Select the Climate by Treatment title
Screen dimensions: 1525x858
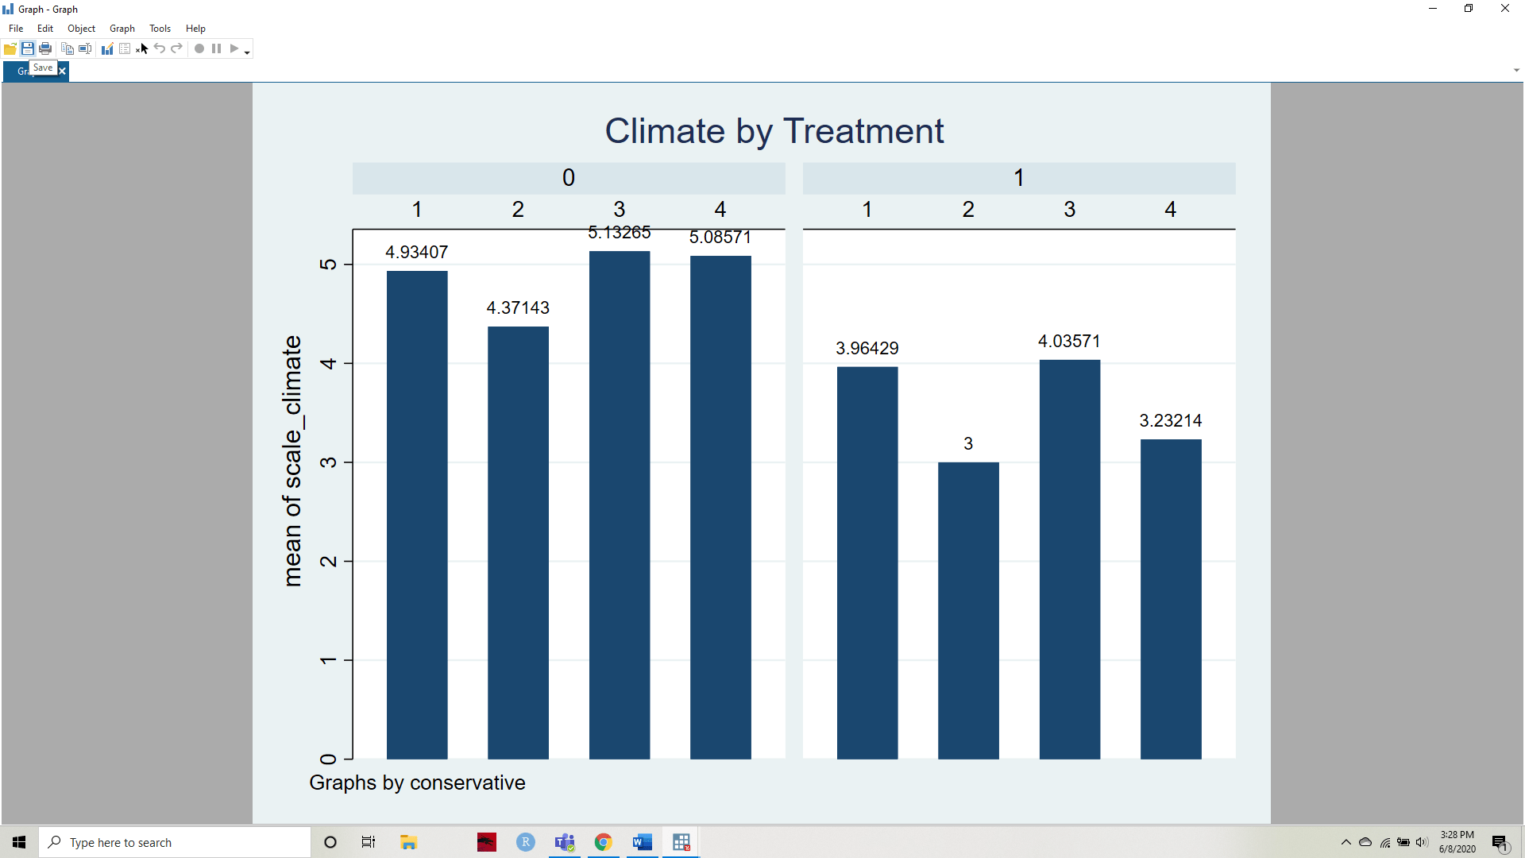(x=774, y=131)
